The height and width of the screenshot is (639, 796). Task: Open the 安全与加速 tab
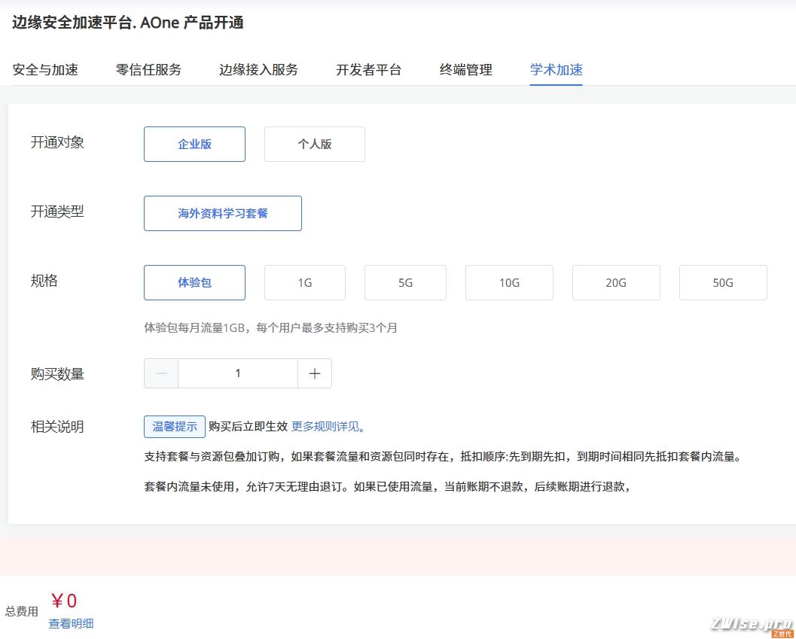(45, 69)
